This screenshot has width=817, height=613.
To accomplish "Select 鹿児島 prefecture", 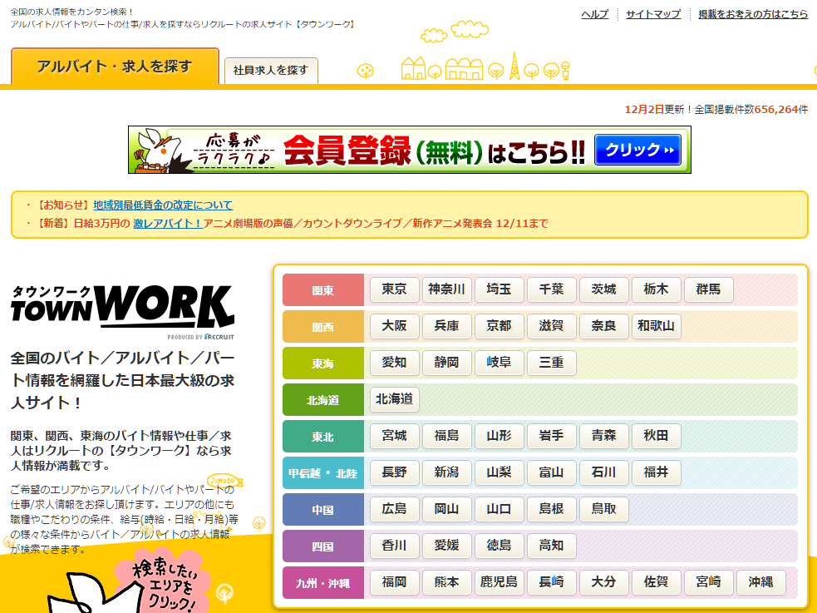I will [500, 582].
